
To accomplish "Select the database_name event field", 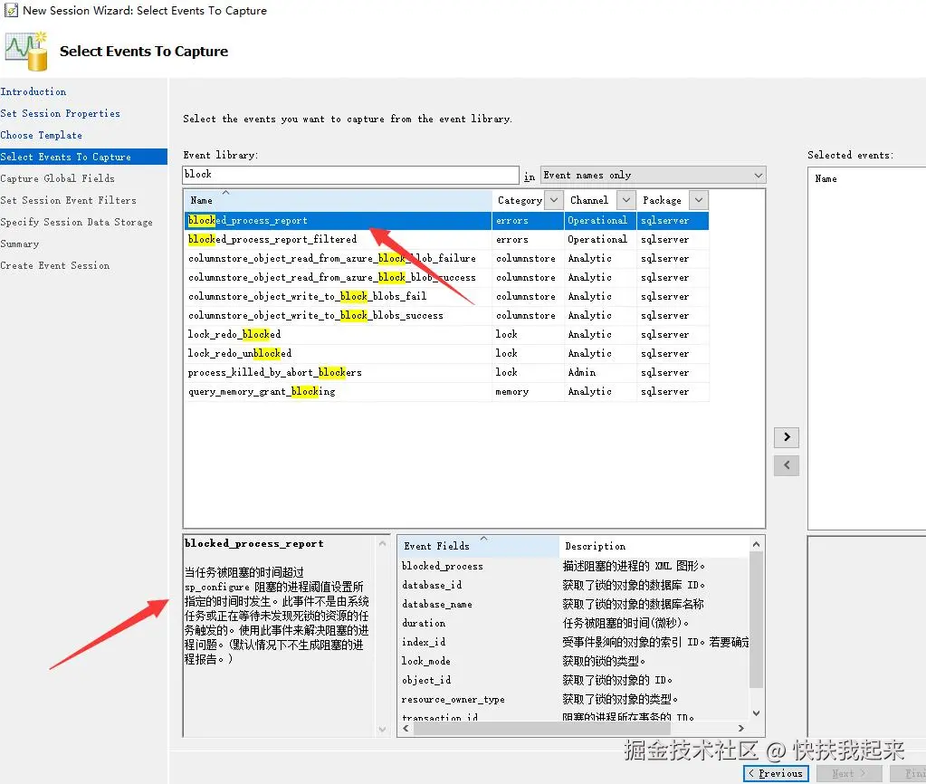I will pyautogui.click(x=437, y=604).
